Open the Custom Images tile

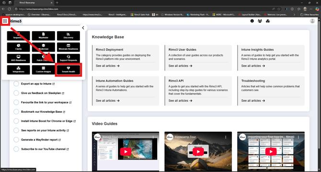tap(44, 70)
